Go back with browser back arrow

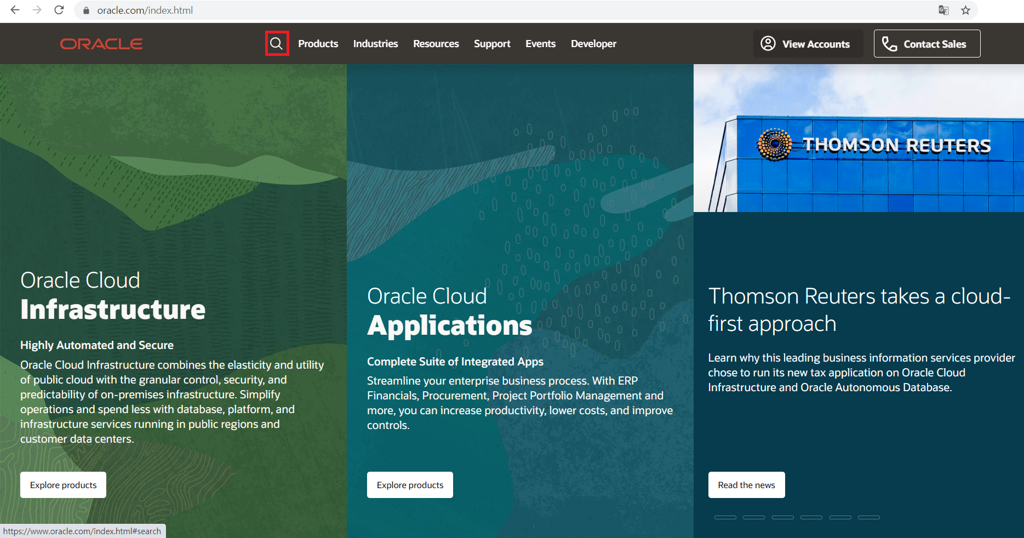coord(15,10)
